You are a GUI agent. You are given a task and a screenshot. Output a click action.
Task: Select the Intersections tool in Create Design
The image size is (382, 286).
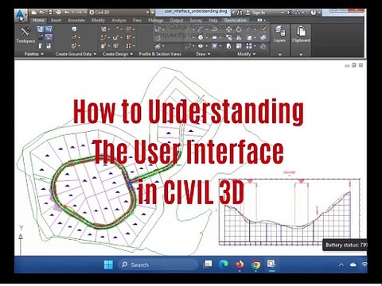pos(129,29)
